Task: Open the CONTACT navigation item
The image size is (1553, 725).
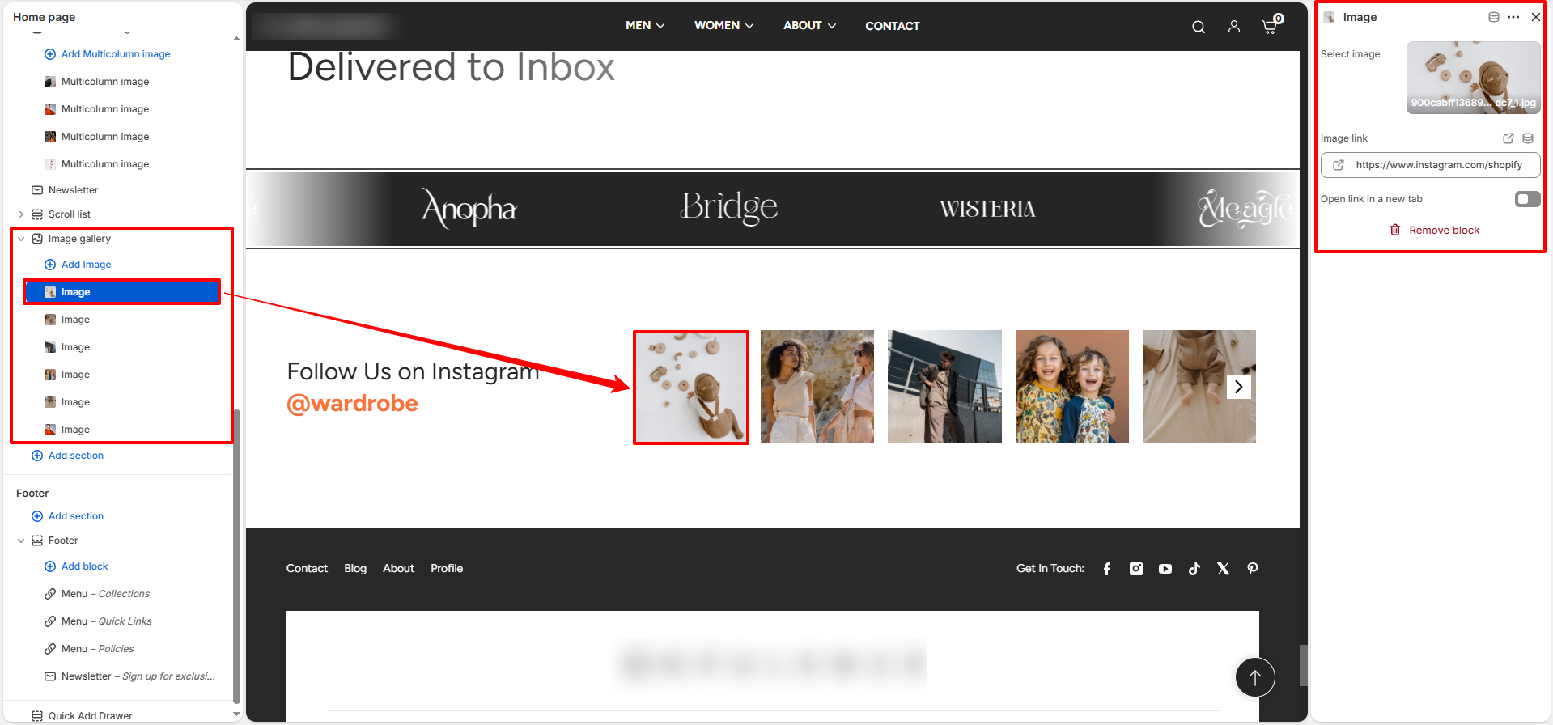Action: point(893,26)
